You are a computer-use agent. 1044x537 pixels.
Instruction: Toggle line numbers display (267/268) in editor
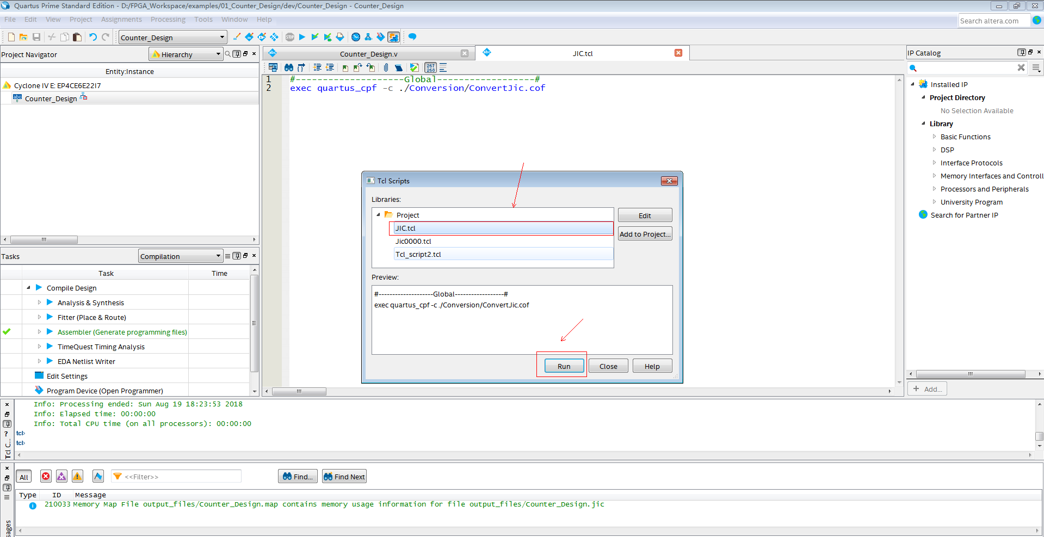coord(430,67)
